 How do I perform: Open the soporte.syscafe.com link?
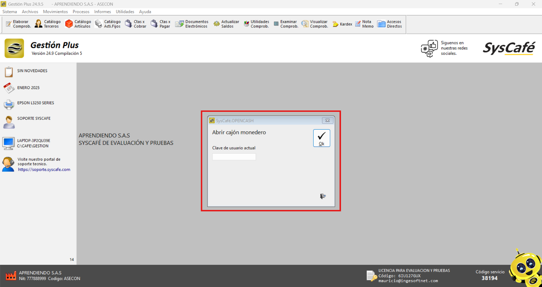click(44, 170)
